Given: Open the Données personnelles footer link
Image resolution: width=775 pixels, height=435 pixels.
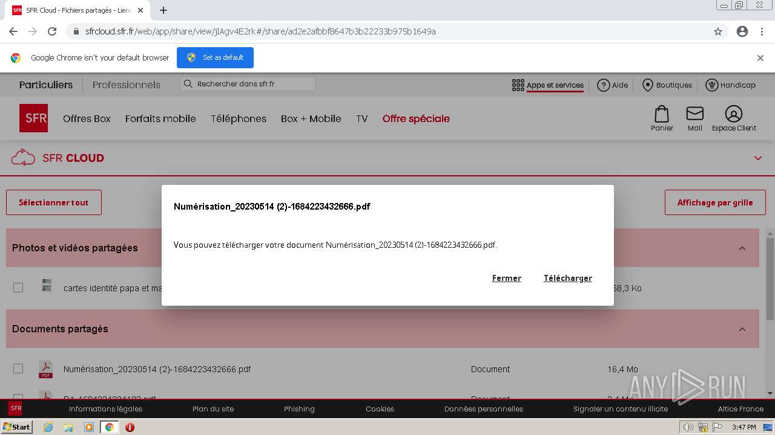Looking at the screenshot, I should pyautogui.click(x=484, y=409).
